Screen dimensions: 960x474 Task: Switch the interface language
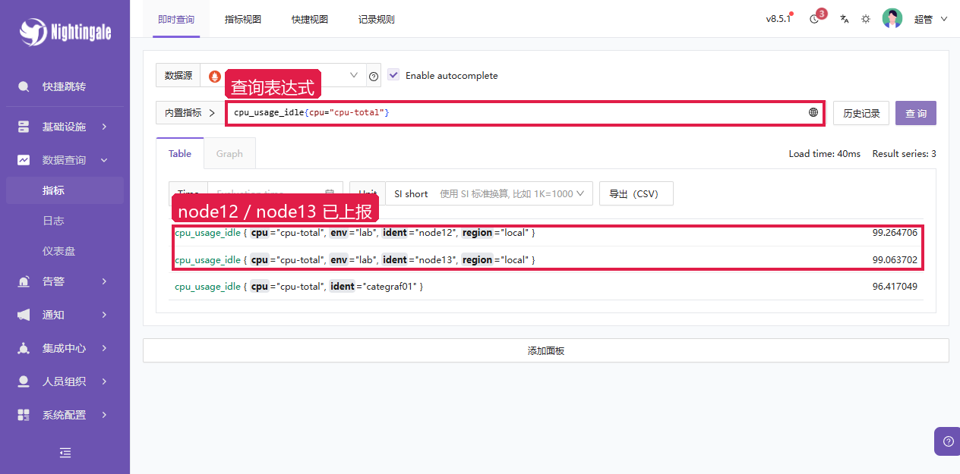coord(844,19)
